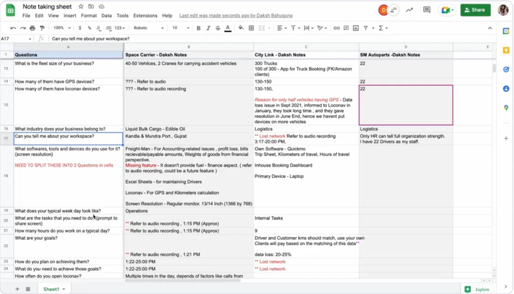This screenshot has width=514, height=294.
Task: Click the redo icon in toolbar
Action: point(23,28)
